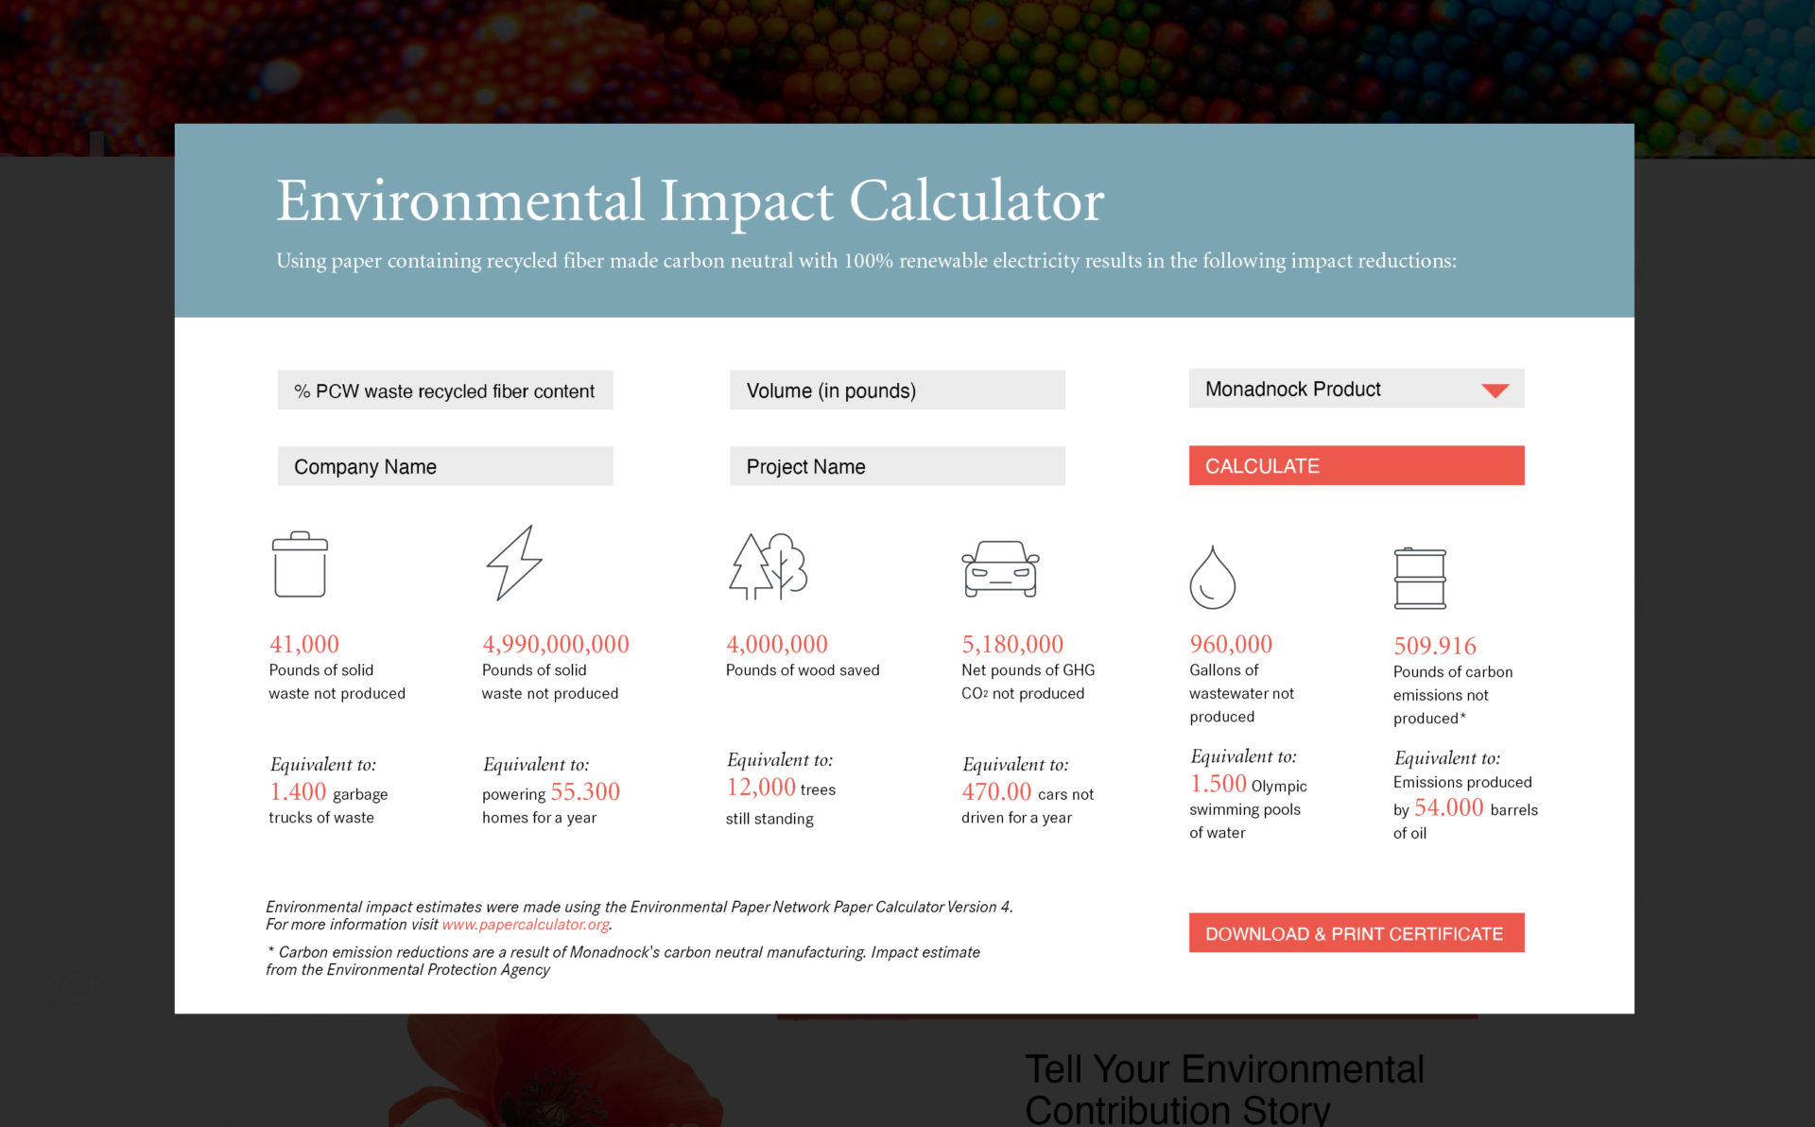
Task: Click the trash can solid waste icon
Action: (x=300, y=564)
